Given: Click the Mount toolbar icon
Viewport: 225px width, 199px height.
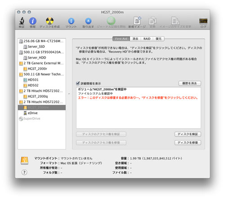Looking at the screenshot, I should tap(71, 21).
